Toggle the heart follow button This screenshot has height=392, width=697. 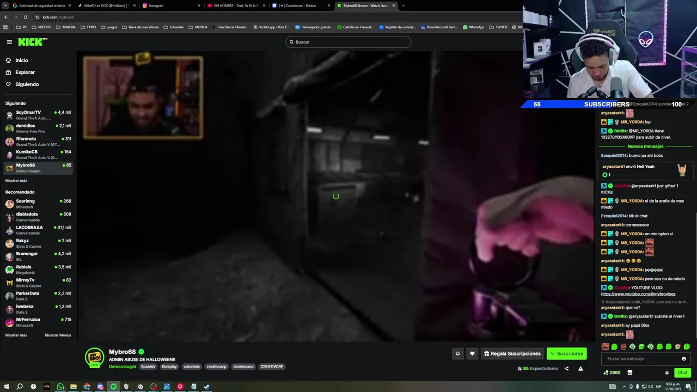tap(472, 353)
